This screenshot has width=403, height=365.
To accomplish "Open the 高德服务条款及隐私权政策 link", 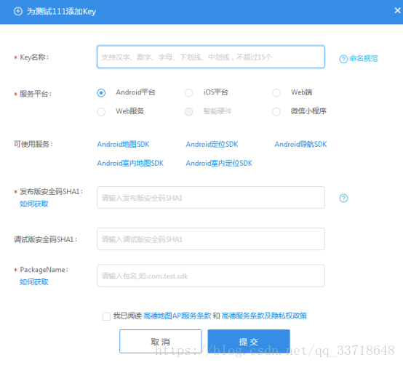I will (264, 316).
